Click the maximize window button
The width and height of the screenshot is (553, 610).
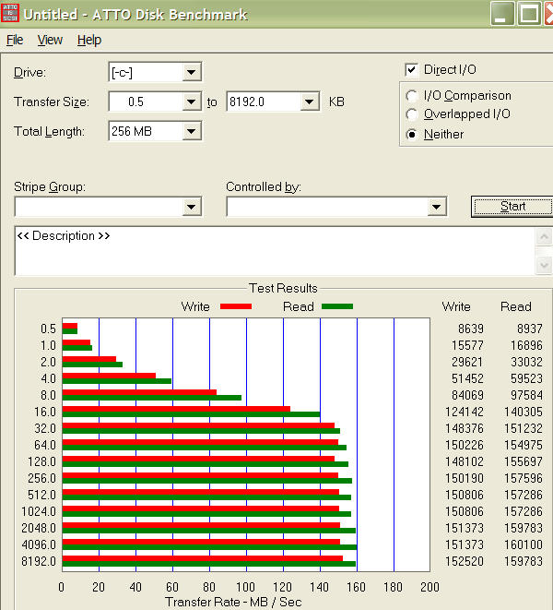529,13
